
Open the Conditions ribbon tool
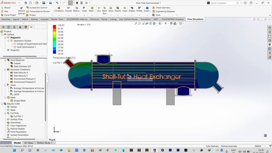[59, 9]
